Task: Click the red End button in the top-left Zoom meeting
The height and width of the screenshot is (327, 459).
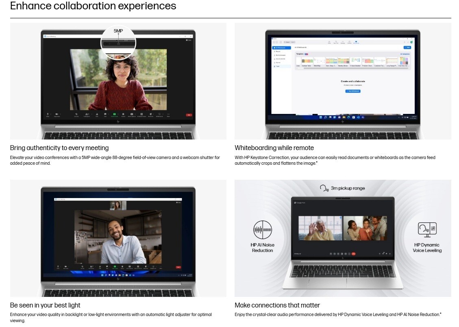Action: (x=189, y=115)
